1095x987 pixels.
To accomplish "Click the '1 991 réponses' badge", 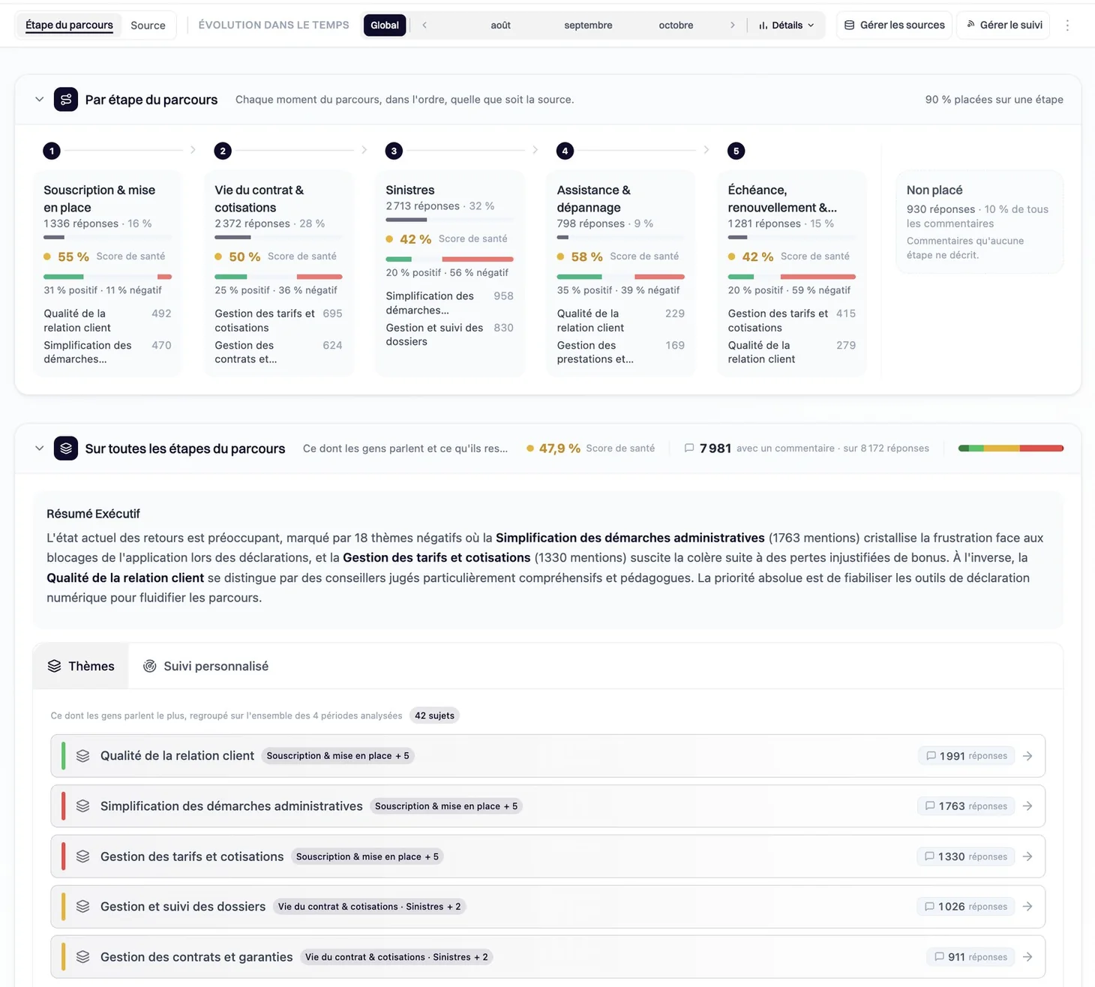I will (966, 756).
